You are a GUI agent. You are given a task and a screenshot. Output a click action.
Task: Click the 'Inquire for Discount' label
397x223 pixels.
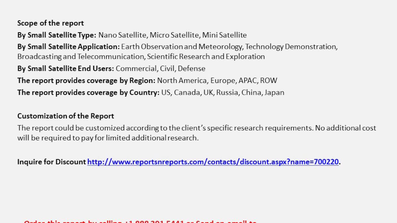pos(51,162)
